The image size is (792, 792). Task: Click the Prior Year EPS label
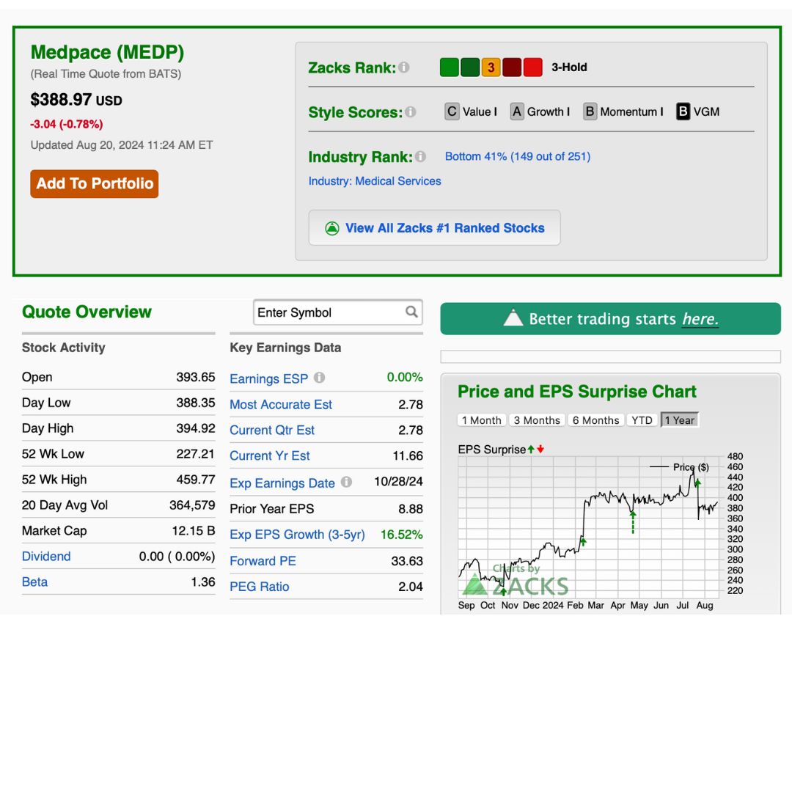pos(272,509)
